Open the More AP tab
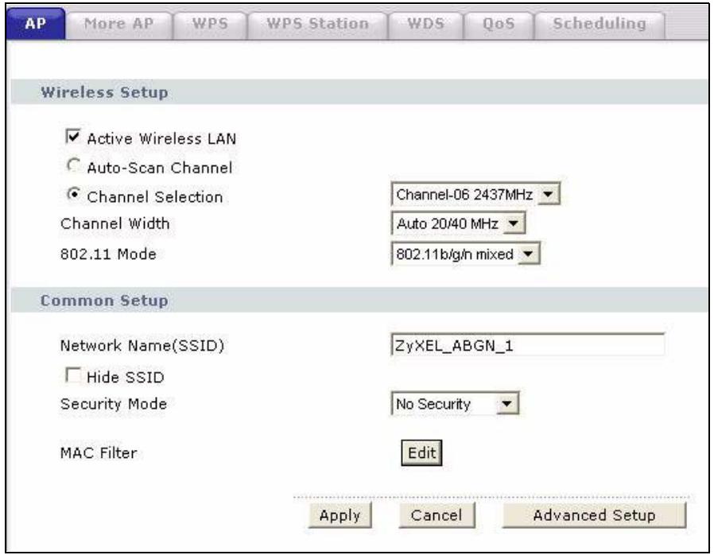 (118, 25)
